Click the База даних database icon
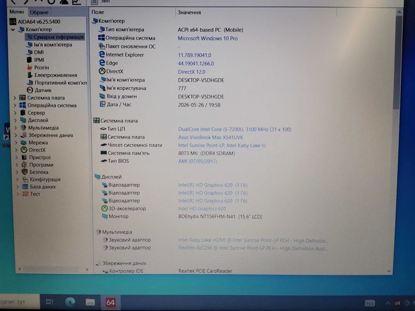Image resolution: width=415 pixels, height=311 pixels. pyautogui.click(x=25, y=187)
